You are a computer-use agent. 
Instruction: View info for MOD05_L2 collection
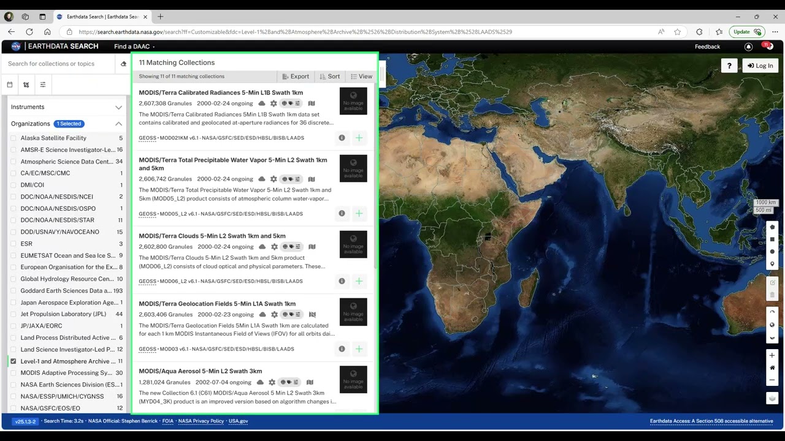342,214
